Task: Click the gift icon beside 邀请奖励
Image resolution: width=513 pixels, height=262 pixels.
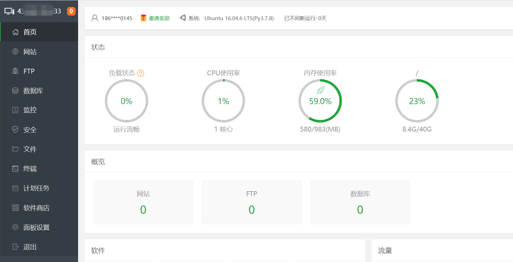Action: point(143,18)
